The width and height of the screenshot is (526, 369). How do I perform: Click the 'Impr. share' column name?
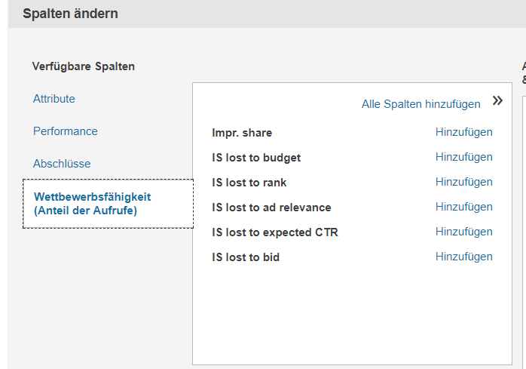242,133
